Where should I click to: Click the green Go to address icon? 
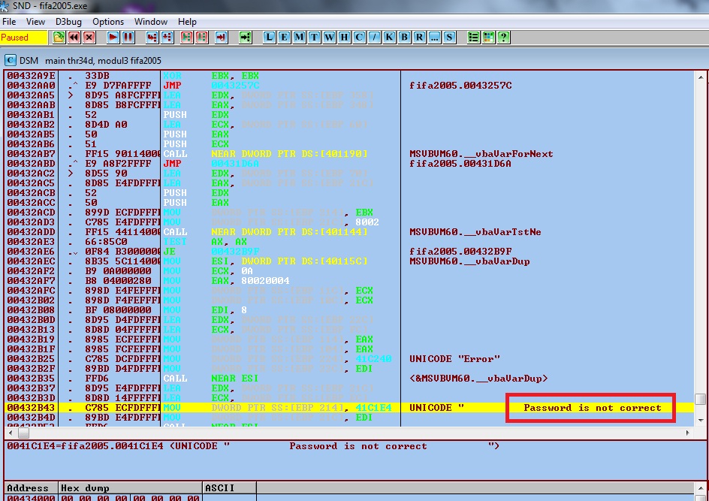(x=246, y=37)
